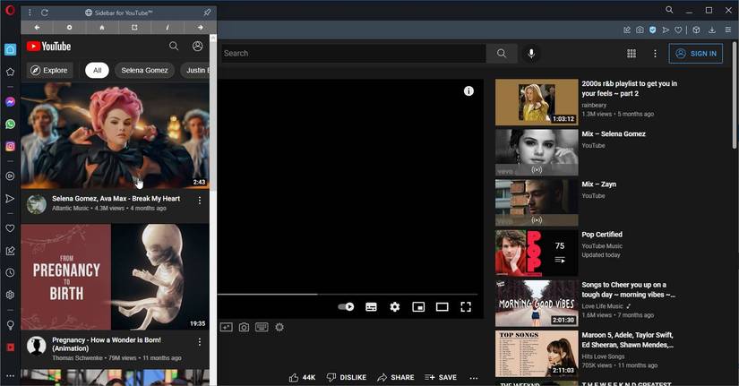The height and width of the screenshot is (386, 739).
Task: Search with voice via the microphone icon
Action: 531,53
